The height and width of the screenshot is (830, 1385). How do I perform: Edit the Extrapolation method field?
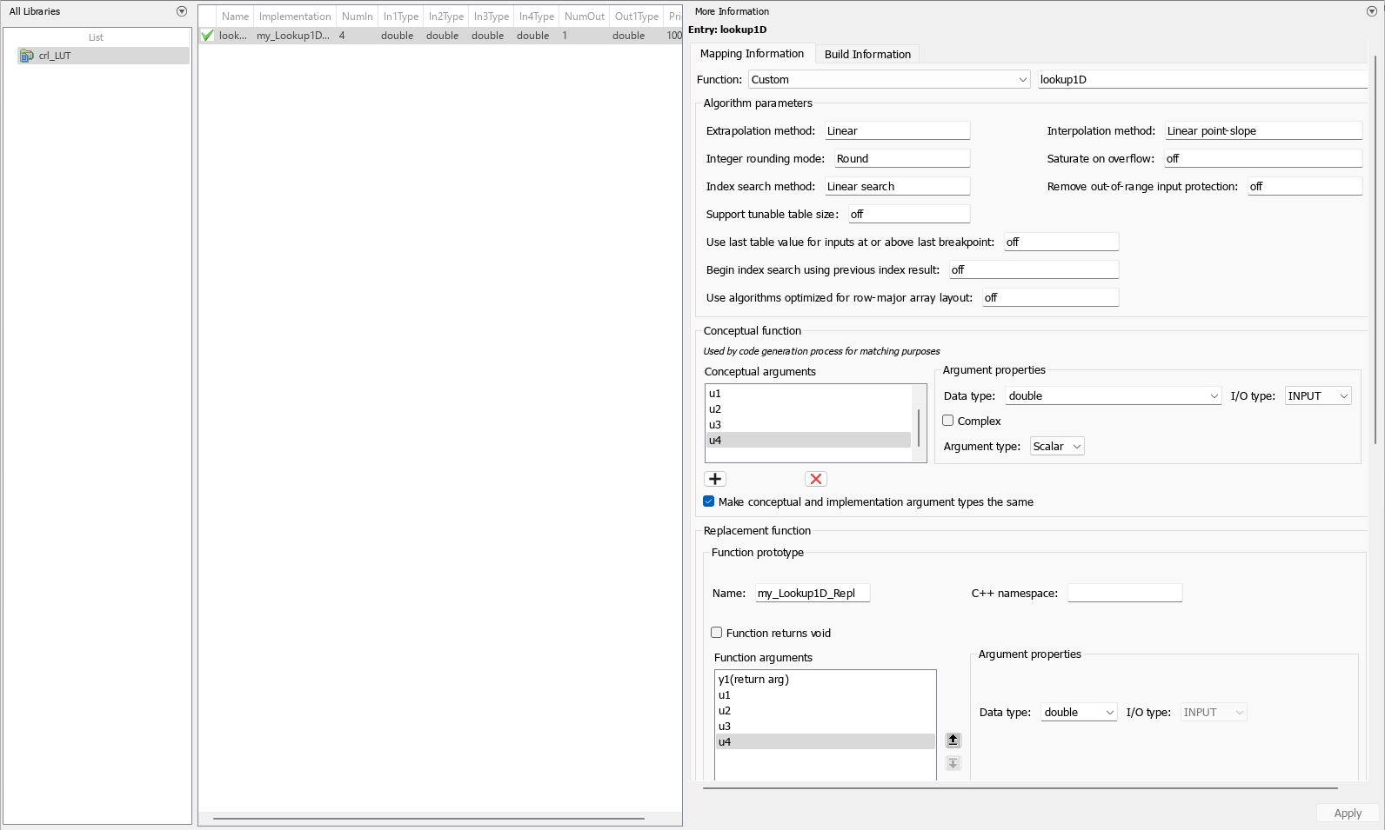pyautogui.click(x=897, y=130)
